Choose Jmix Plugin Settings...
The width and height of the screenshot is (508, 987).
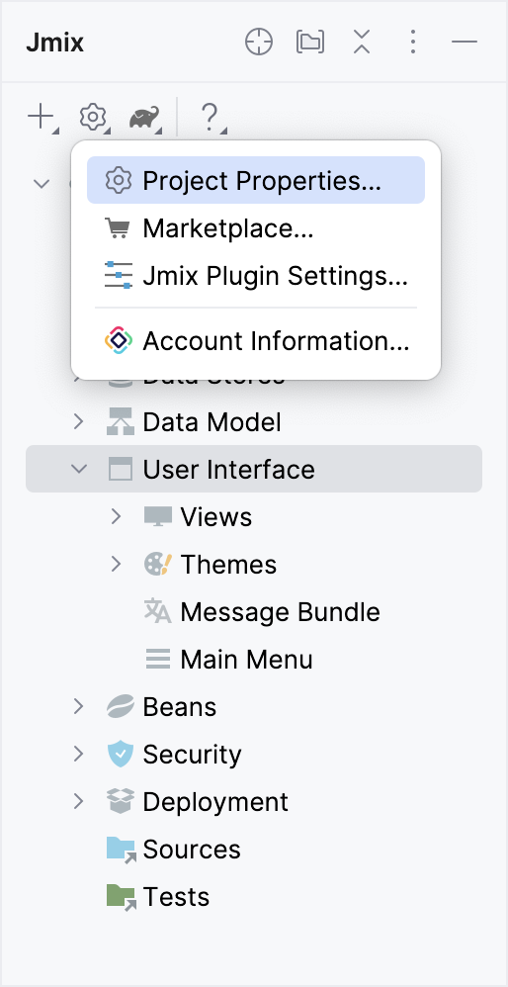[256, 276]
